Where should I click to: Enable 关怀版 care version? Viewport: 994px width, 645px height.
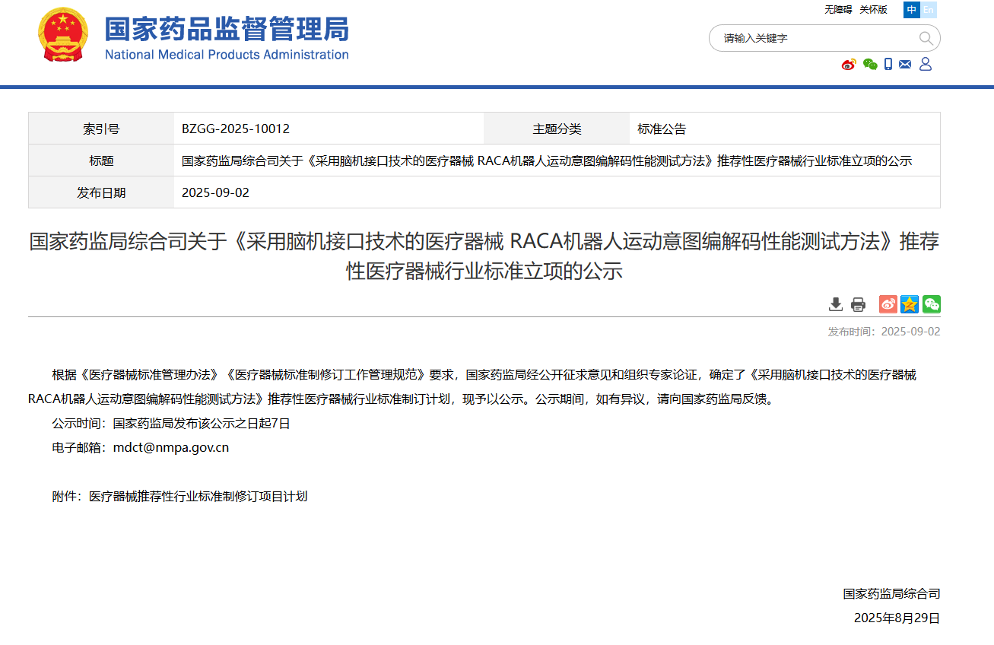873,10
